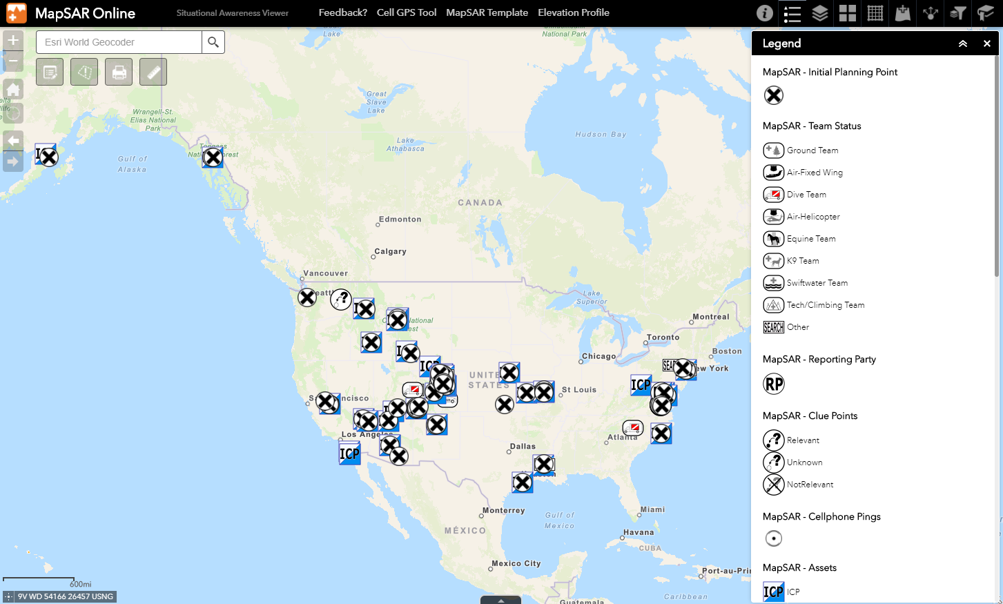This screenshot has width=1003, height=604.
Task: Open the Layer List widget
Action: tap(820, 13)
